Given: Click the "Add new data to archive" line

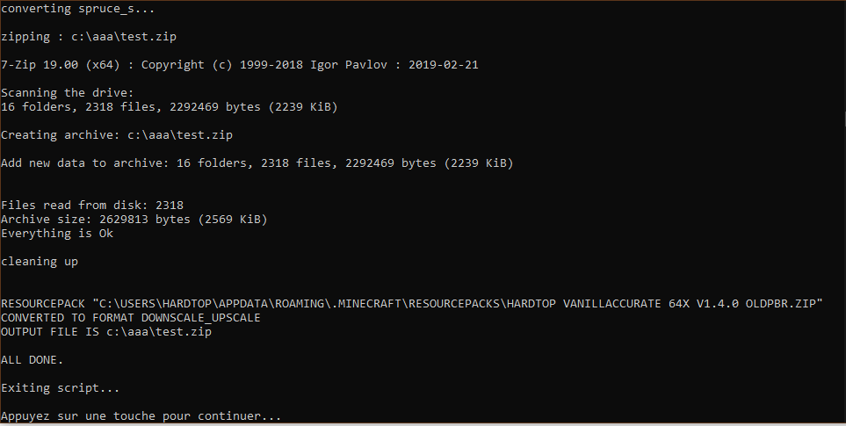Looking at the screenshot, I should [x=257, y=163].
